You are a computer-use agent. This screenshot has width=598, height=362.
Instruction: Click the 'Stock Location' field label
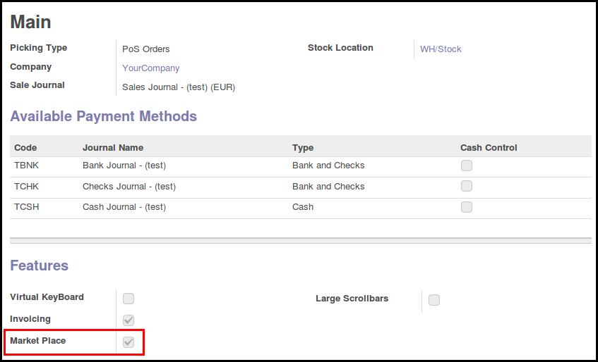[x=340, y=47]
